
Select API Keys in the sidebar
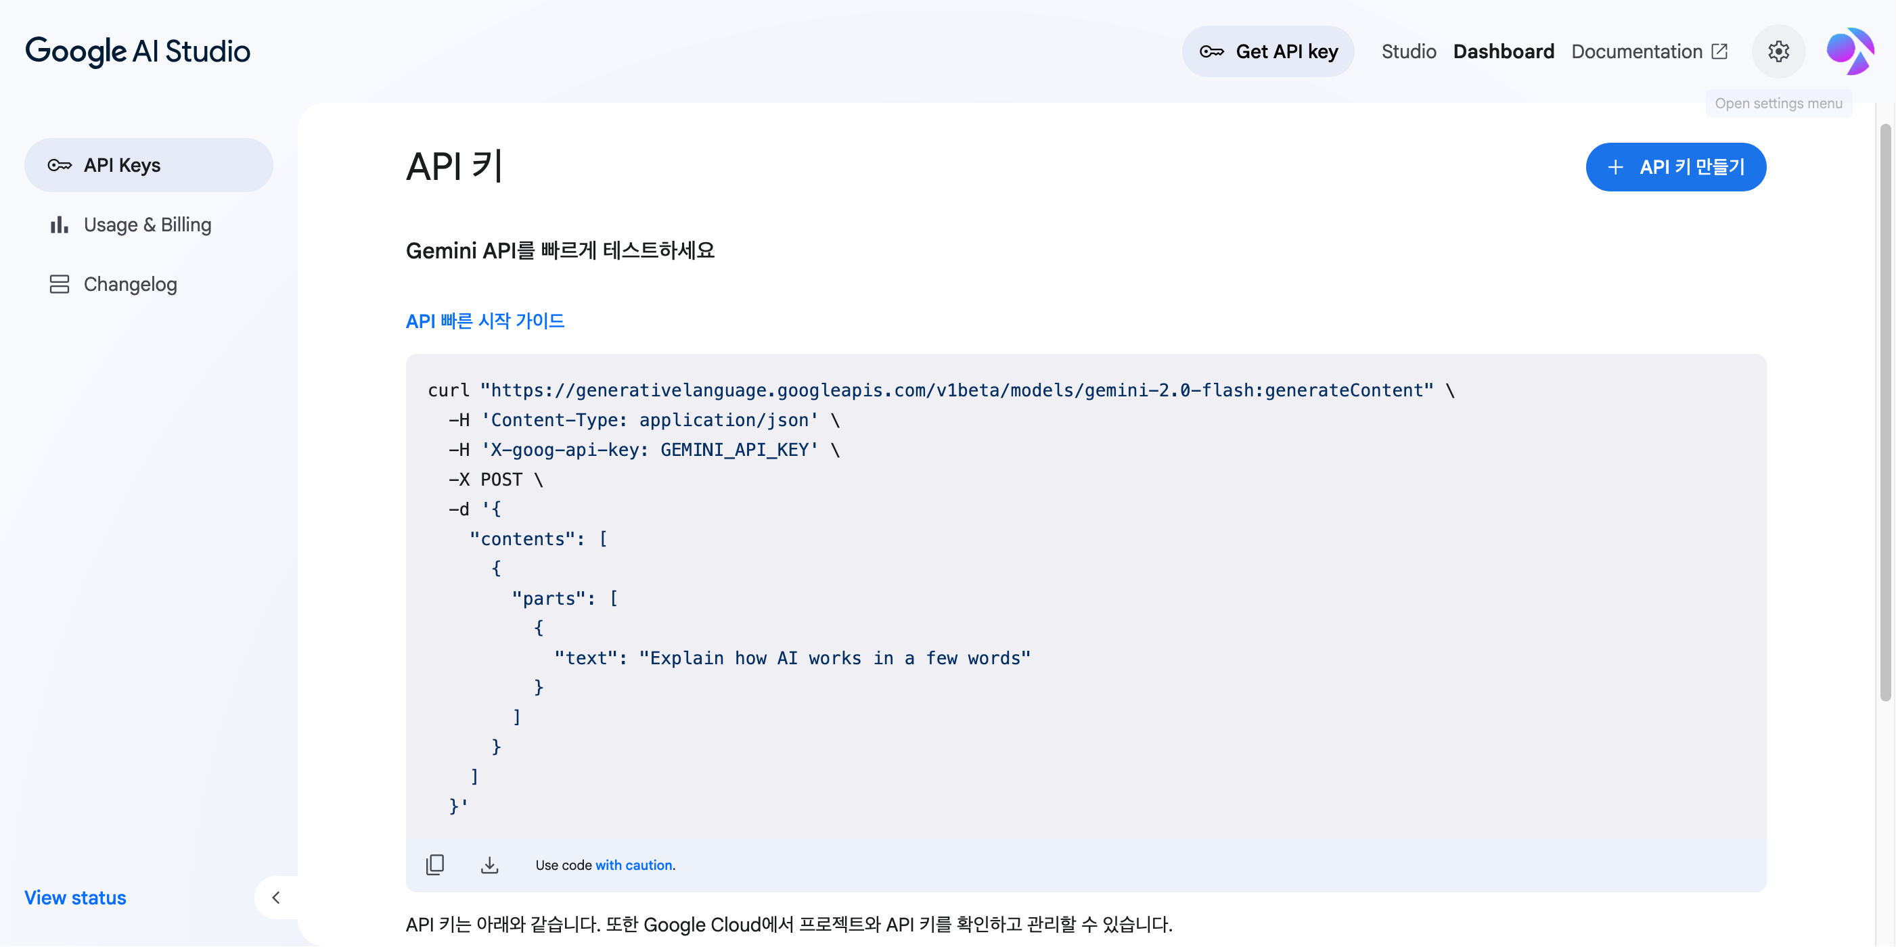click(x=149, y=166)
